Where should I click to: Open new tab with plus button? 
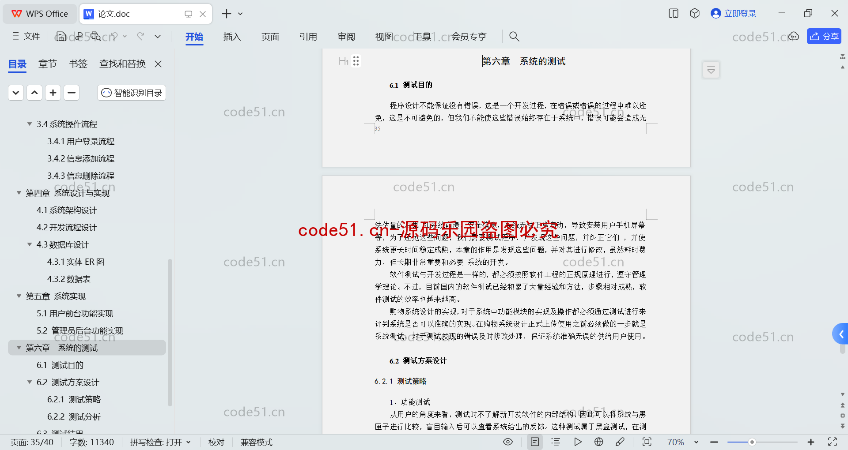[227, 14]
